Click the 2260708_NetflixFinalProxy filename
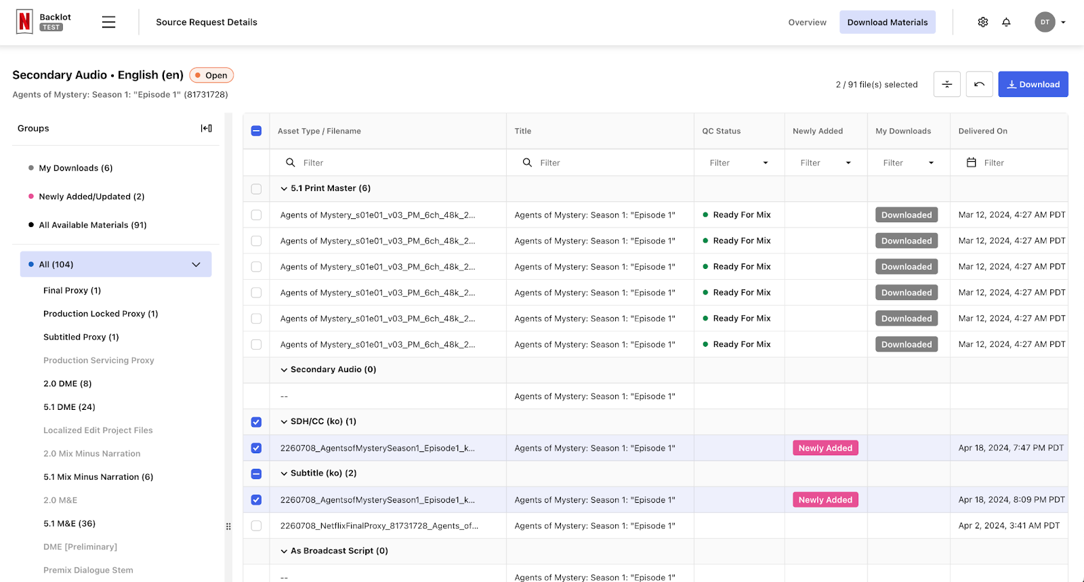 click(379, 526)
